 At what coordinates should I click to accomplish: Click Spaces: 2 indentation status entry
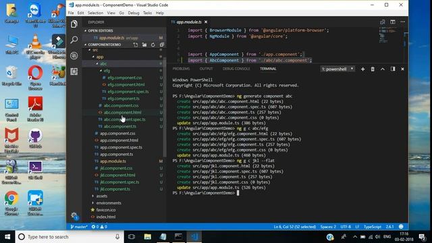click(328, 227)
